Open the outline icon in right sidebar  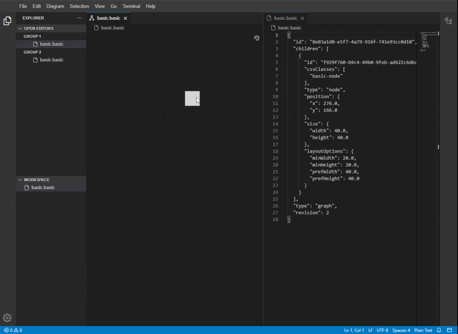448,21
